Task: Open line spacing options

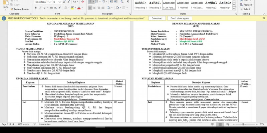Action: coord(110,8)
